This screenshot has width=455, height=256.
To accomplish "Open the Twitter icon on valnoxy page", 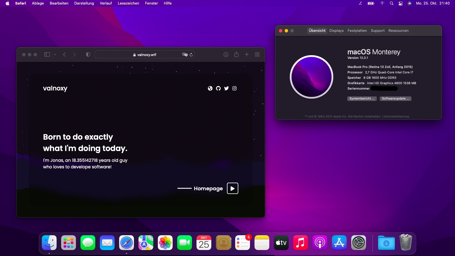I will tap(226, 88).
